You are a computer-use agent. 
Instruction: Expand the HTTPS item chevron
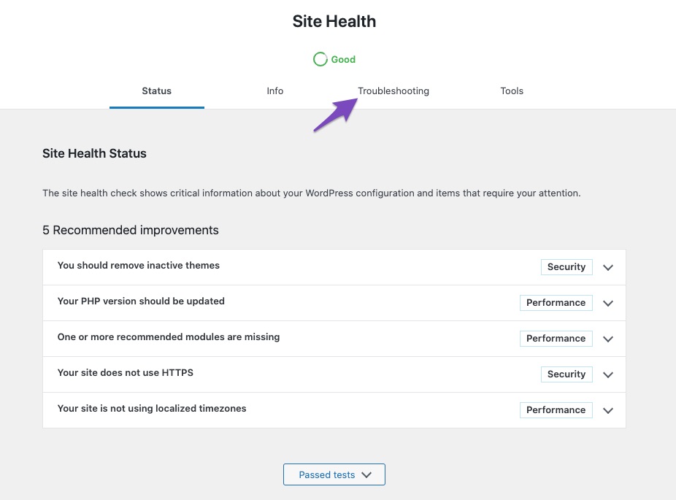(x=608, y=374)
